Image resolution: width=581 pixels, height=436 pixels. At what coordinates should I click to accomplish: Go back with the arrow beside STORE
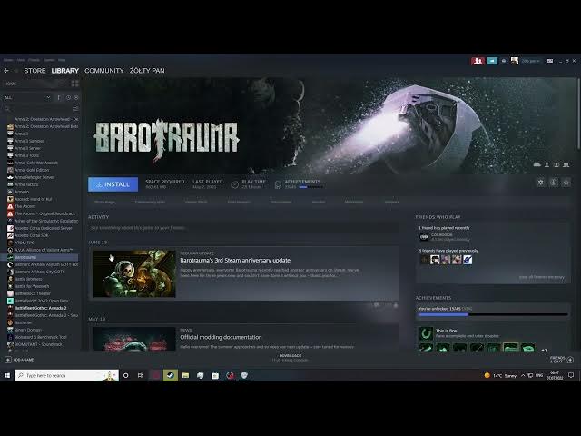click(x=6, y=71)
